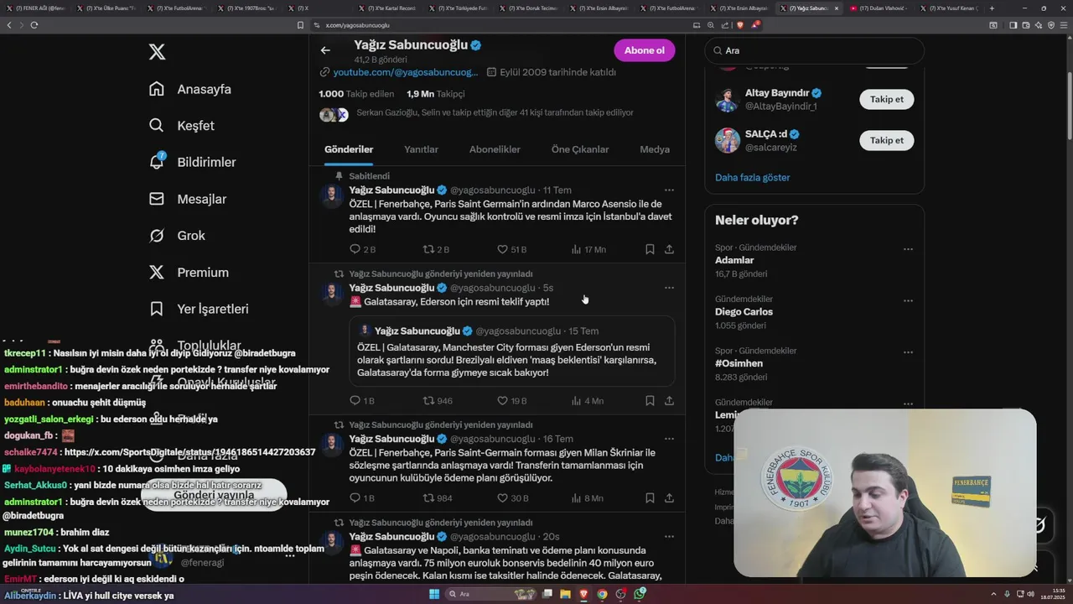Open #Osimhen trending topic
This screenshot has height=604, width=1073.
tap(739, 363)
